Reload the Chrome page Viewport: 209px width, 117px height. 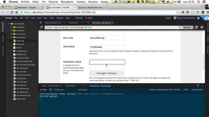coord(12,12)
